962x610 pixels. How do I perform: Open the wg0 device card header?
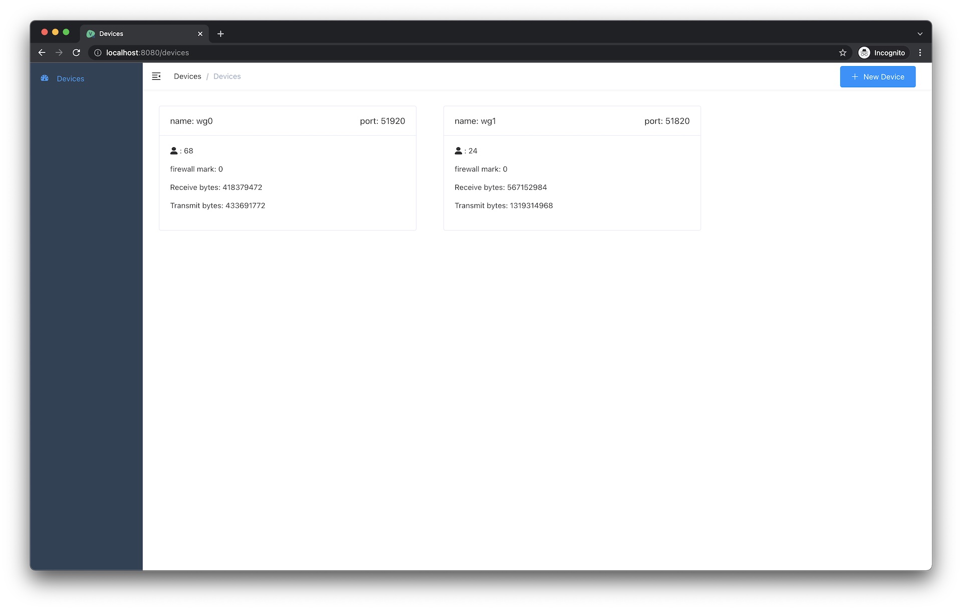point(287,121)
